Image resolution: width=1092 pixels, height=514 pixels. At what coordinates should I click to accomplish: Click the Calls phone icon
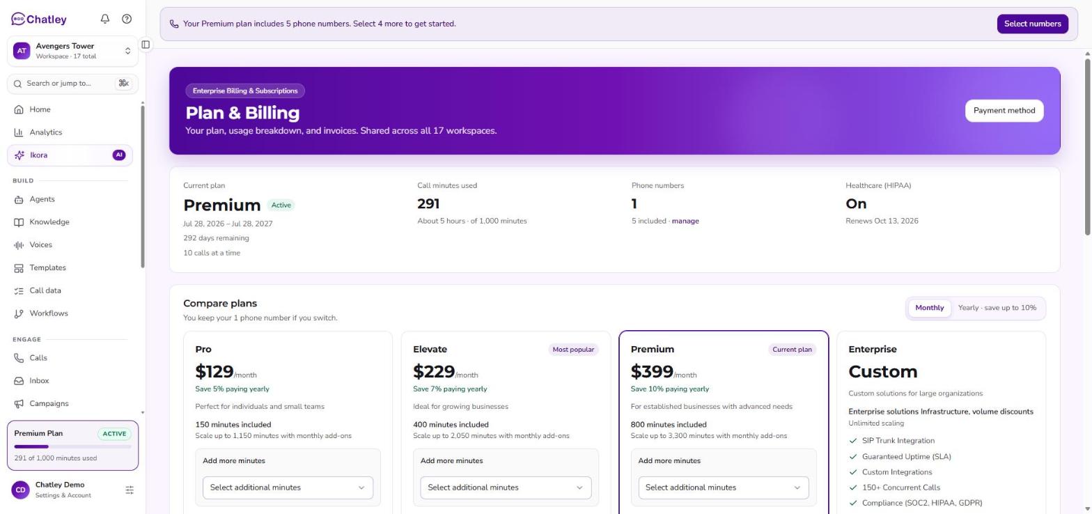(19, 358)
